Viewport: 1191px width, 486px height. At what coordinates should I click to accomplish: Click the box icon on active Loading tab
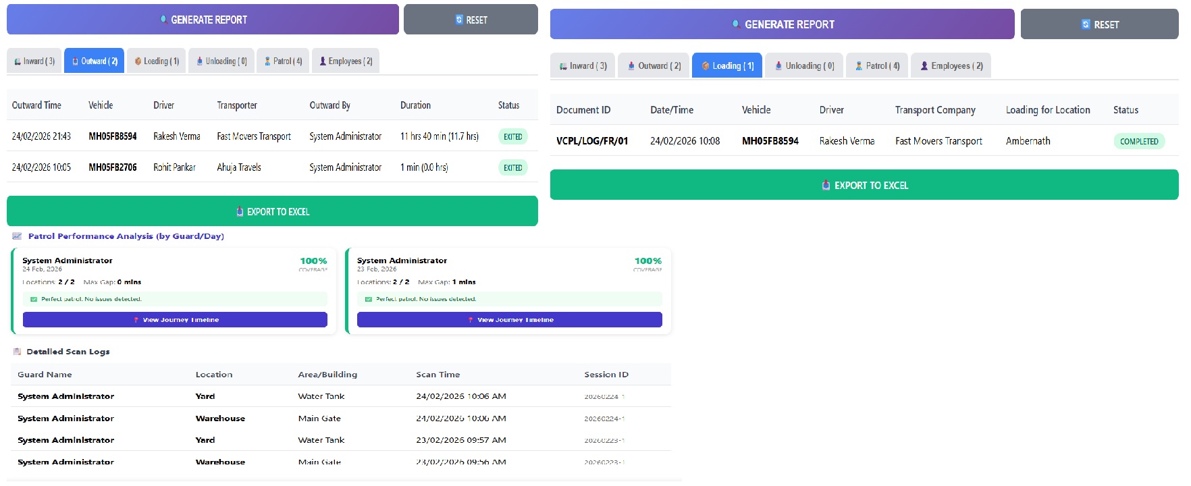pos(706,65)
